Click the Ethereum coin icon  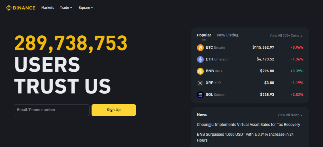point(200,59)
